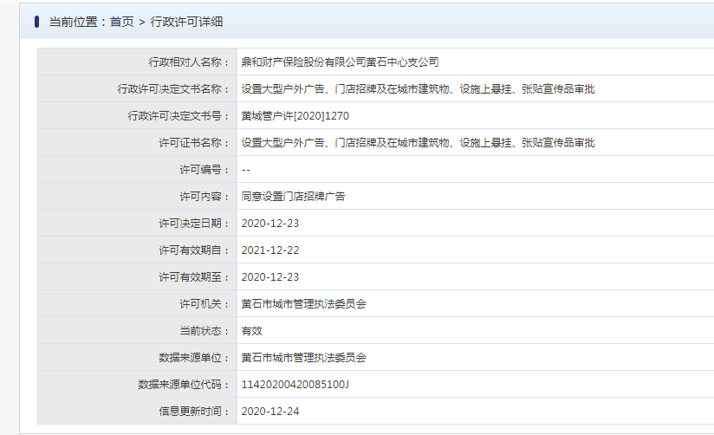The width and height of the screenshot is (714, 435).
Task: Click the 数据来源单位代码 label
Action: coord(184,385)
